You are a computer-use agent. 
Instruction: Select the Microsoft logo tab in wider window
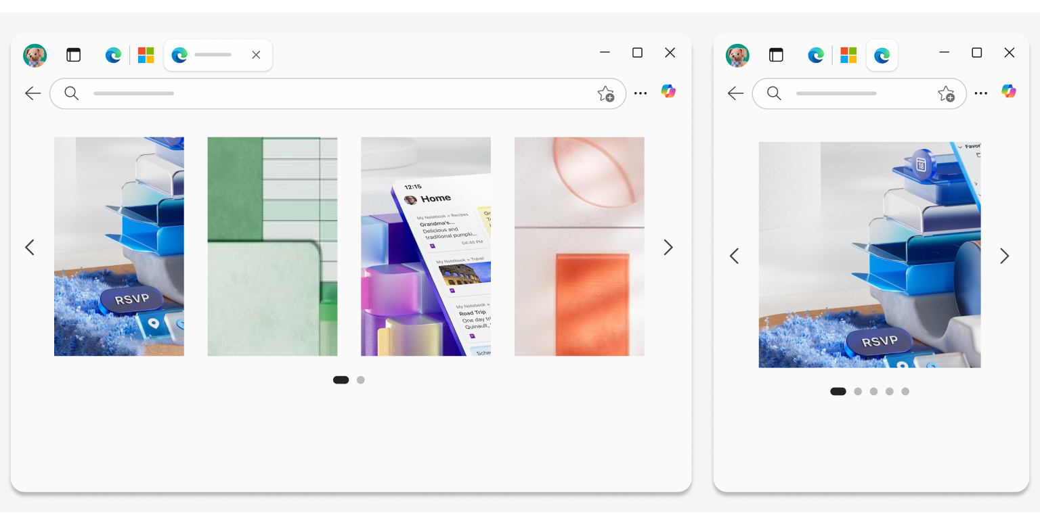tap(146, 55)
